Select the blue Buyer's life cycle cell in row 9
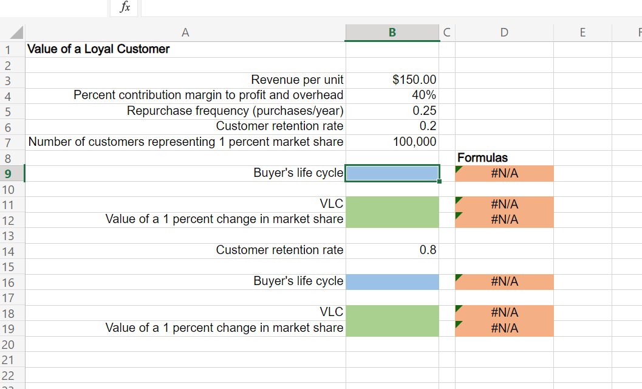 click(392, 173)
